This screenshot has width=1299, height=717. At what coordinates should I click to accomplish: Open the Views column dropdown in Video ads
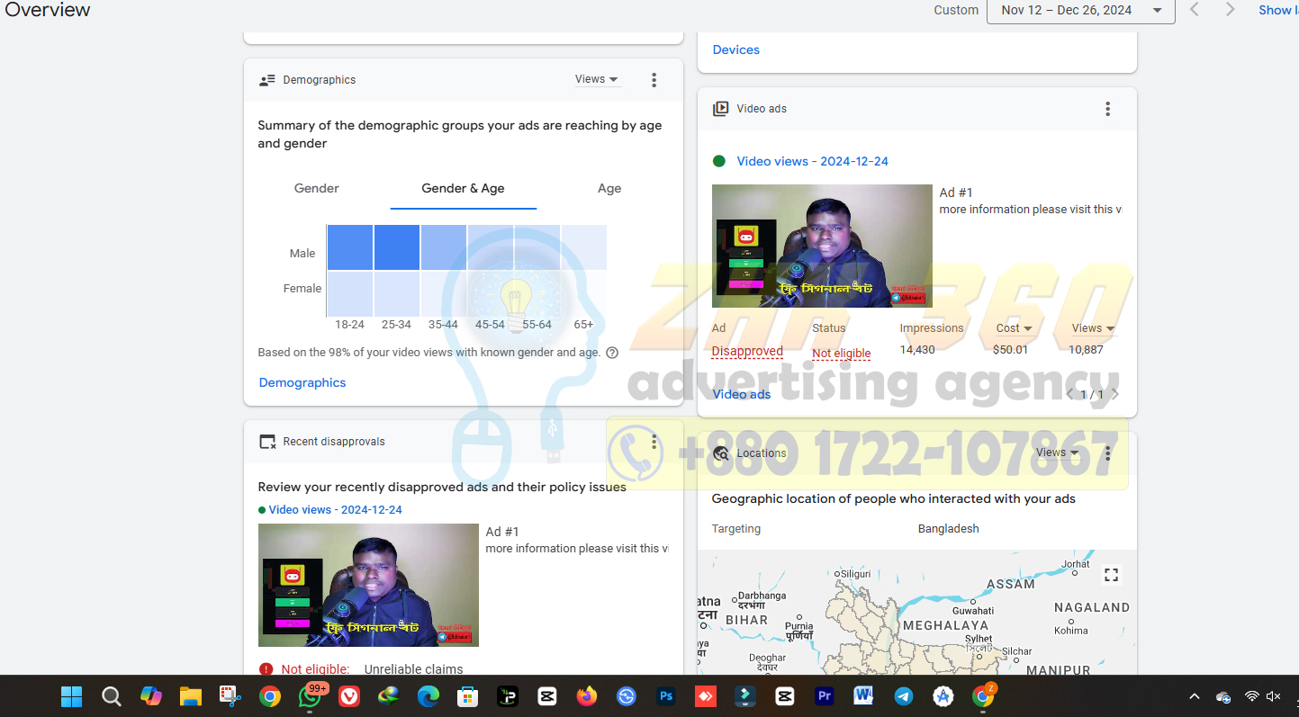coord(1093,328)
